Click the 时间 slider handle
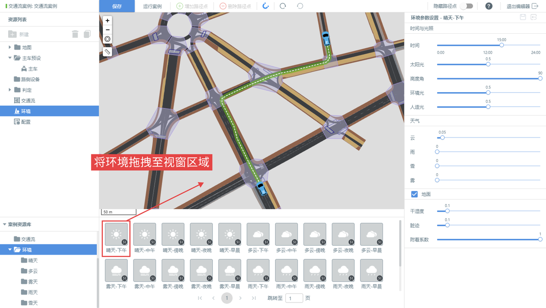 click(x=502, y=45)
